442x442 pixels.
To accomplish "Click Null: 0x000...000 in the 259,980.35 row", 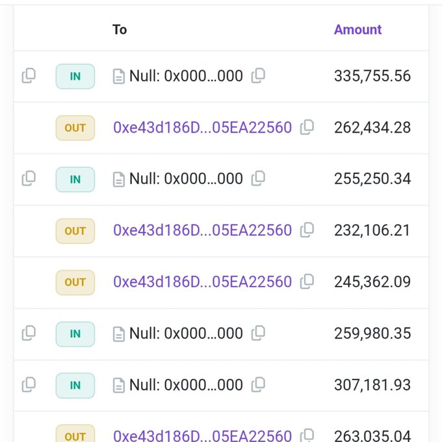I will pos(186,333).
